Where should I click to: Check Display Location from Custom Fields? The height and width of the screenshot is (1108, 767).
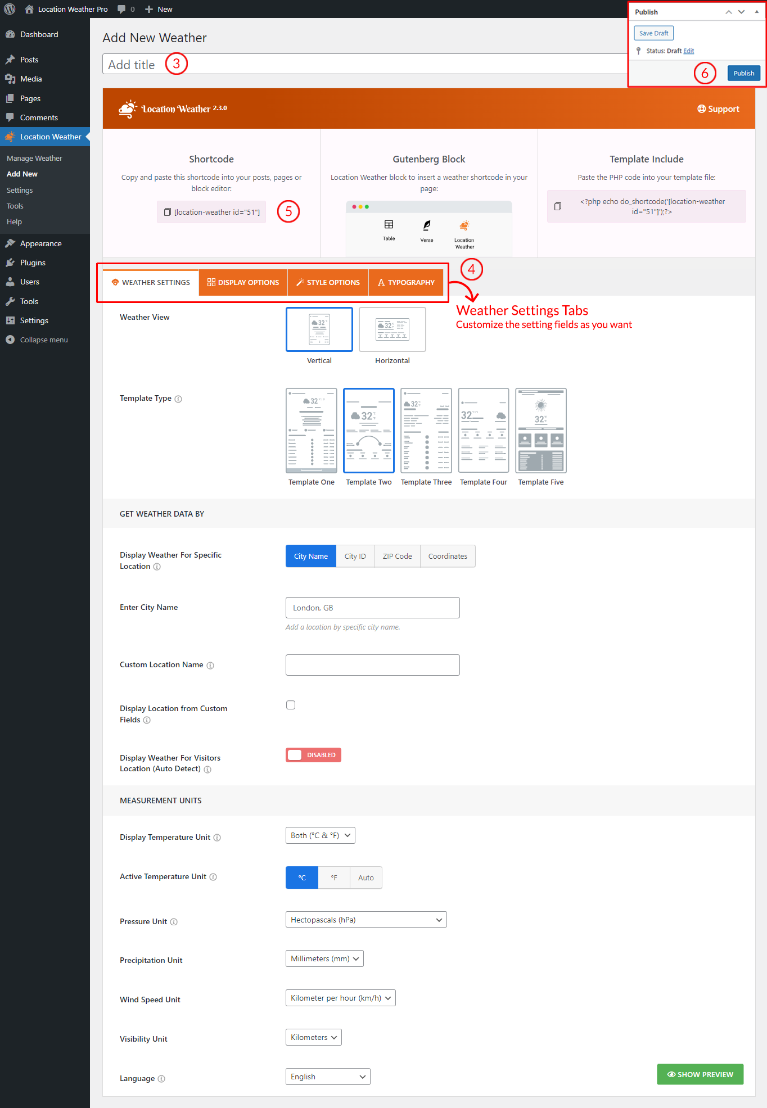[x=291, y=705]
